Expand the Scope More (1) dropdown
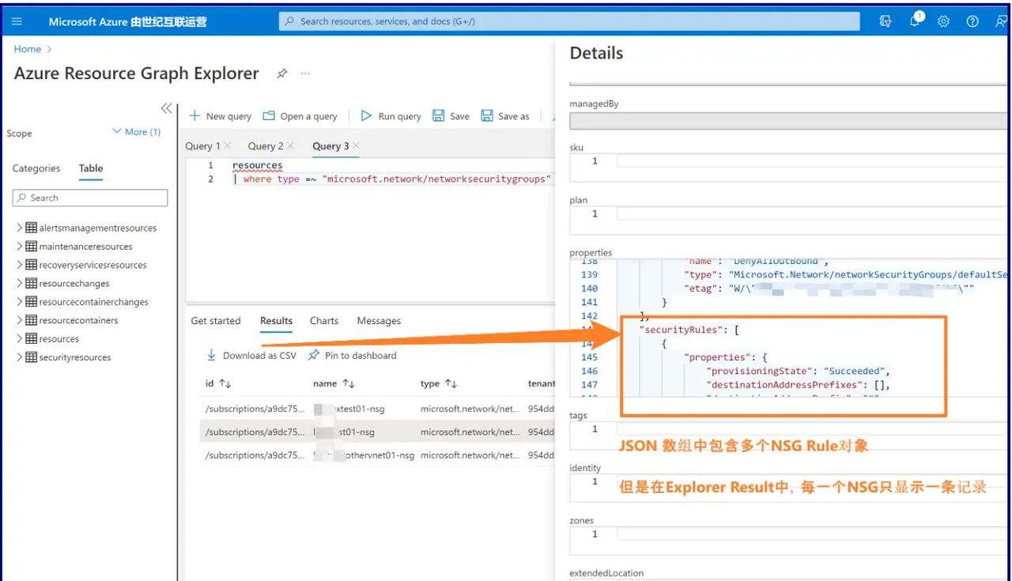The image size is (1012, 581). pos(137,132)
